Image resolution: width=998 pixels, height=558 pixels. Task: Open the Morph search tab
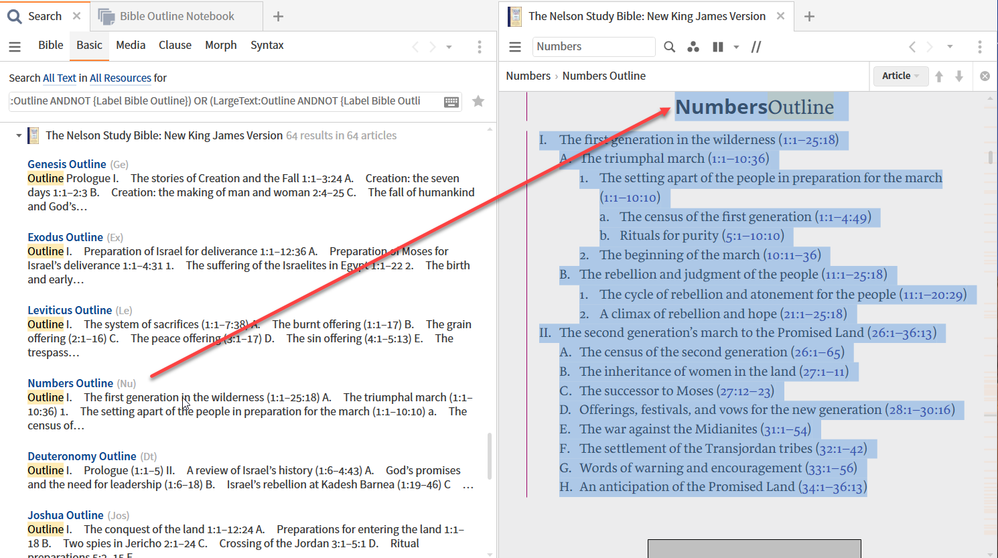[221, 45]
